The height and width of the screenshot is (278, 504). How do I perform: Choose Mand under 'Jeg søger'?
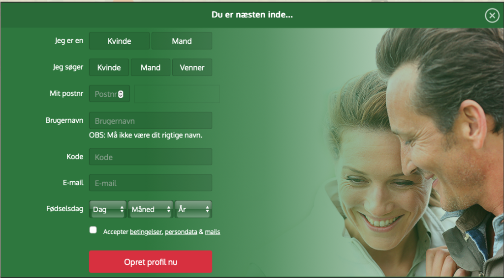click(x=151, y=67)
